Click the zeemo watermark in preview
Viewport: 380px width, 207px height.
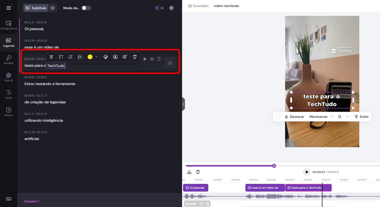point(341,51)
